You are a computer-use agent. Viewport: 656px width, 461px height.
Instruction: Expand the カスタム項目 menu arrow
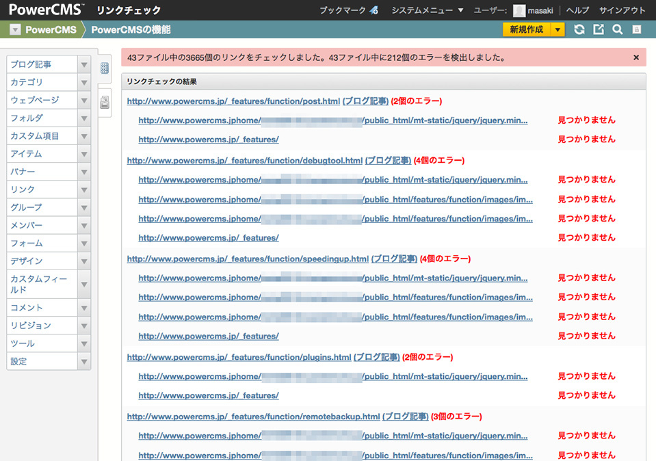(x=84, y=136)
